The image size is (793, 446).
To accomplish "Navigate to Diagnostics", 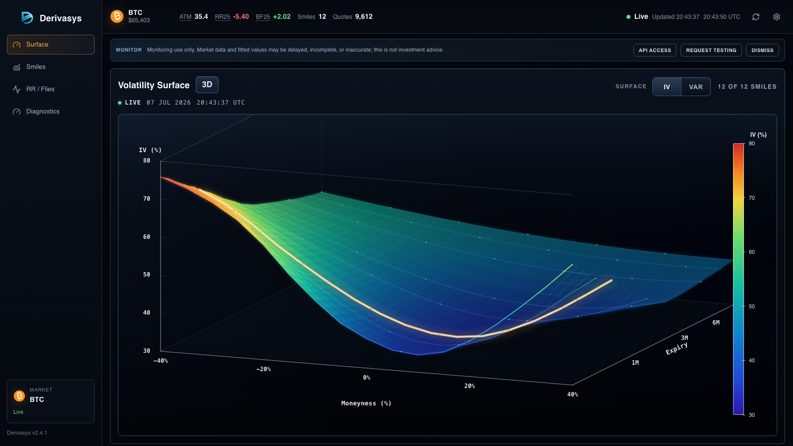I will pos(51,111).
